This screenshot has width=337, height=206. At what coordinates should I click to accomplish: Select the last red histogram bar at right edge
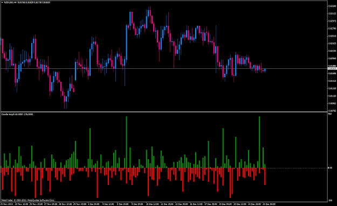tap(265, 176)
